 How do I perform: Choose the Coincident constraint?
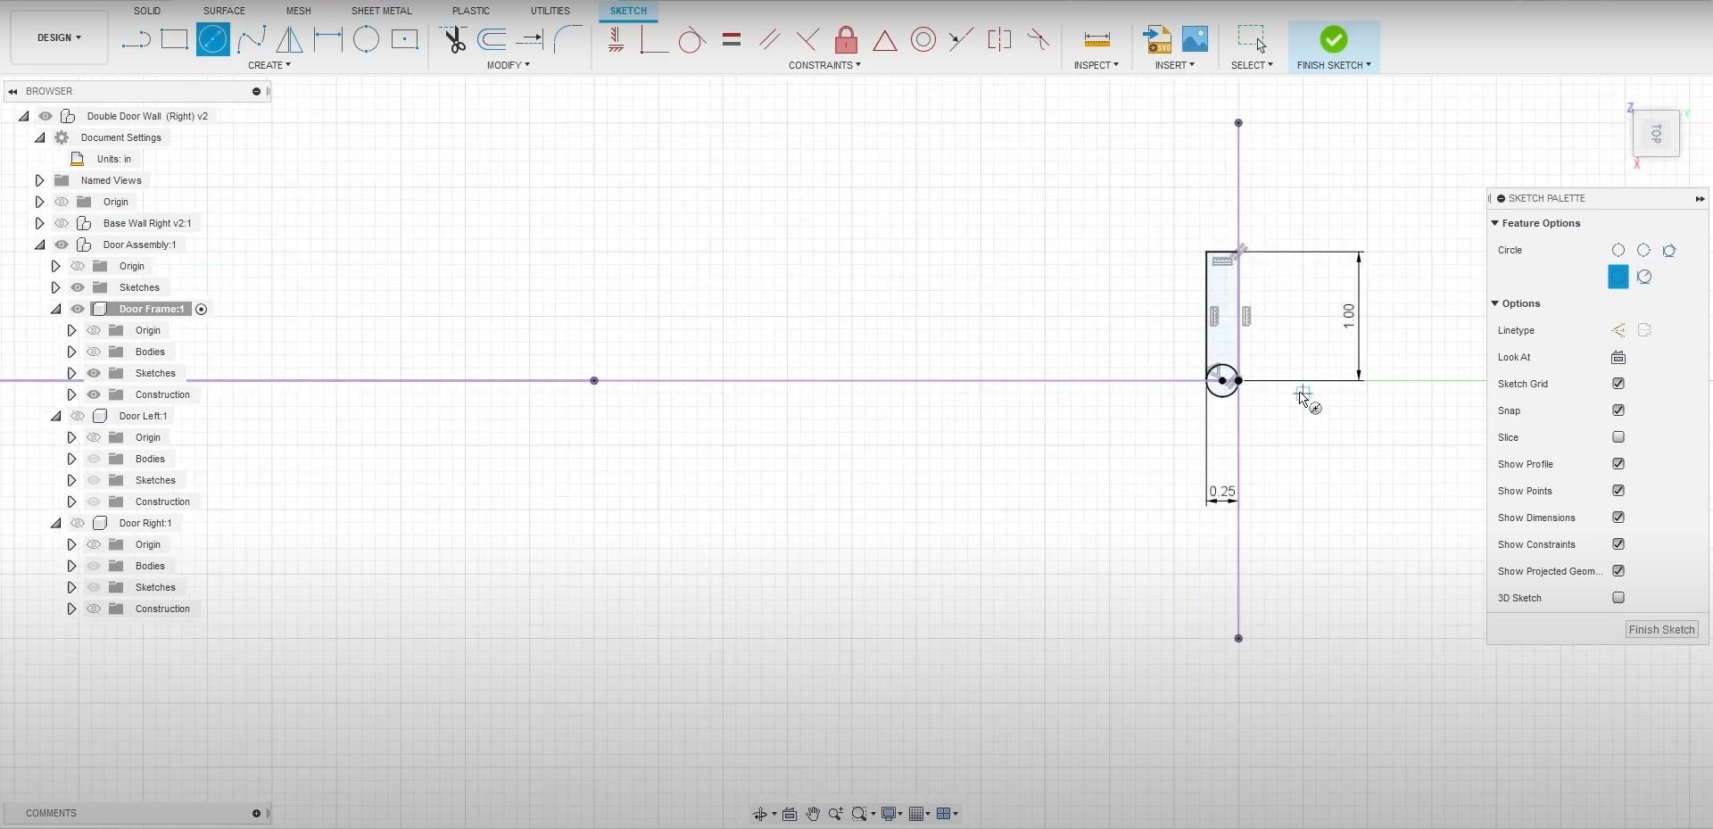click(x=654, y=39)
